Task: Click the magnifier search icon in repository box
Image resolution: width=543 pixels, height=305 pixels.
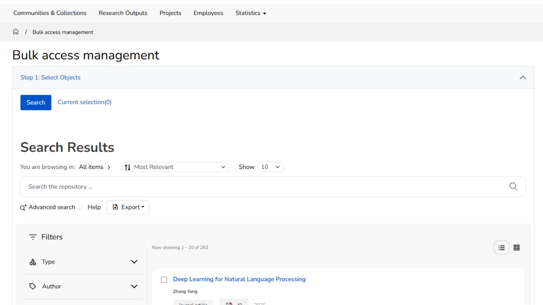Action: [513, 186]
